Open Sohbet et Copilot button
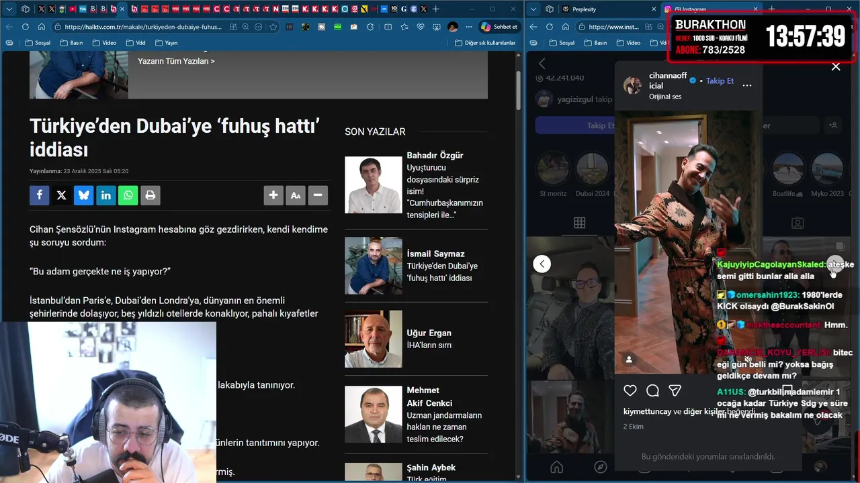Screen dimensions: 860x483 pyautogui.click(x=499, y=27)
